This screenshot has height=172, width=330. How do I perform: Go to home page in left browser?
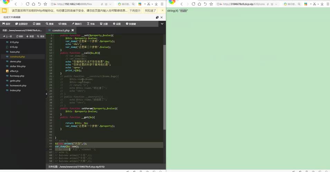tap(34, 4)
